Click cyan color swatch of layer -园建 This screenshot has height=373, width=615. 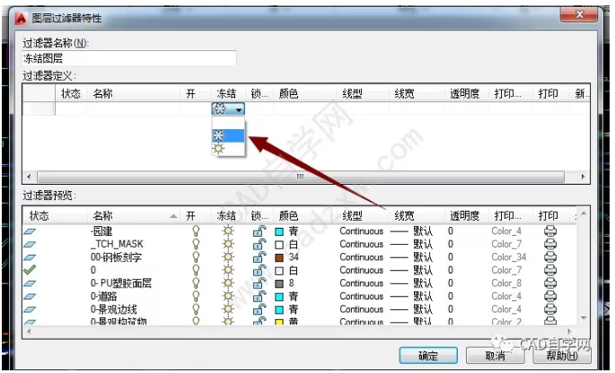point(279,231)
